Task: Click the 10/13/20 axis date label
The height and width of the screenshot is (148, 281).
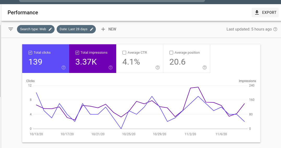Action: pos(36,134)
